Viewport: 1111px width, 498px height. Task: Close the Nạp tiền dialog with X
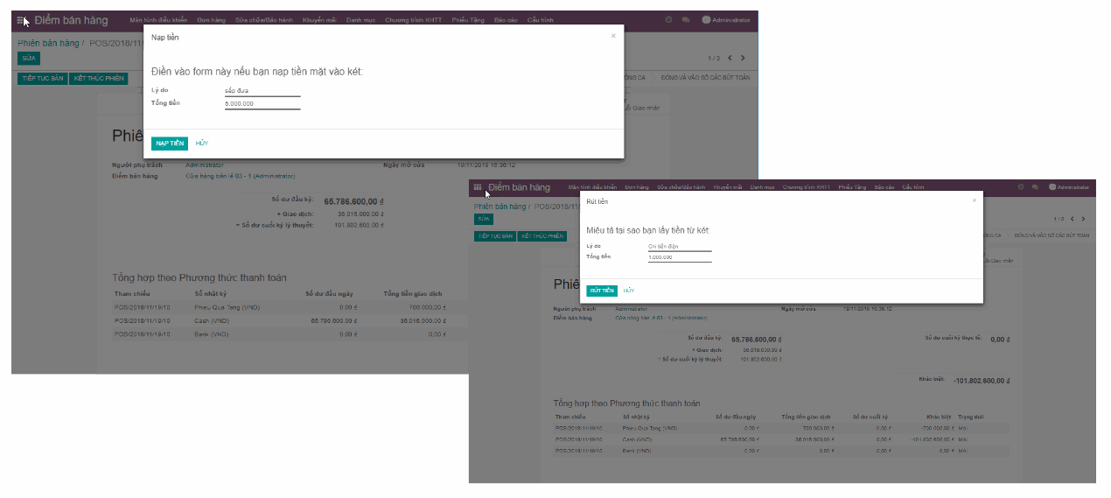coord(613,36)
